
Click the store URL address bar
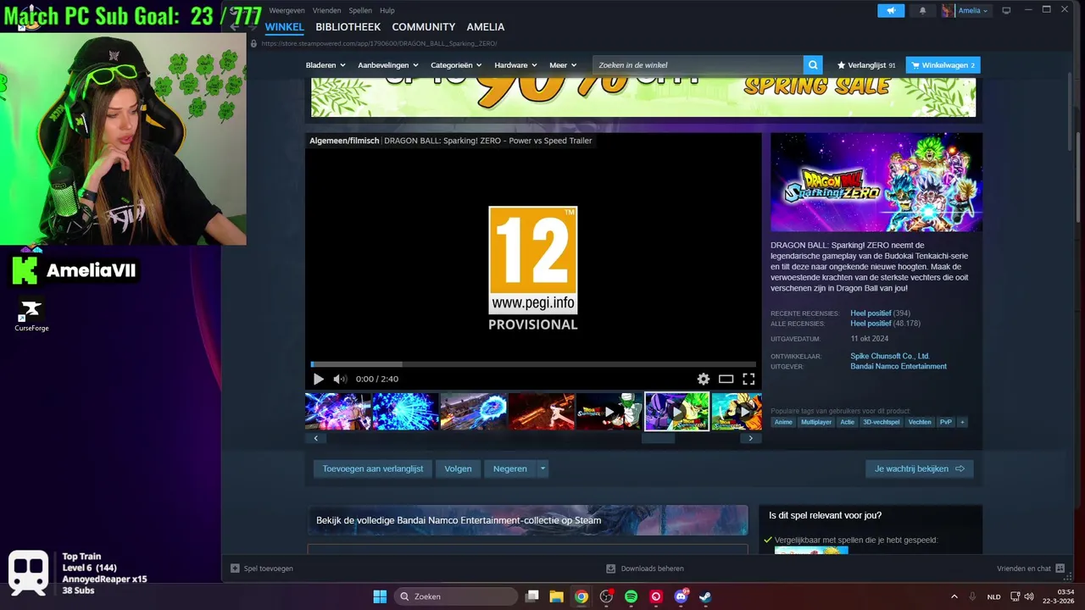click(x=381, y=43)
